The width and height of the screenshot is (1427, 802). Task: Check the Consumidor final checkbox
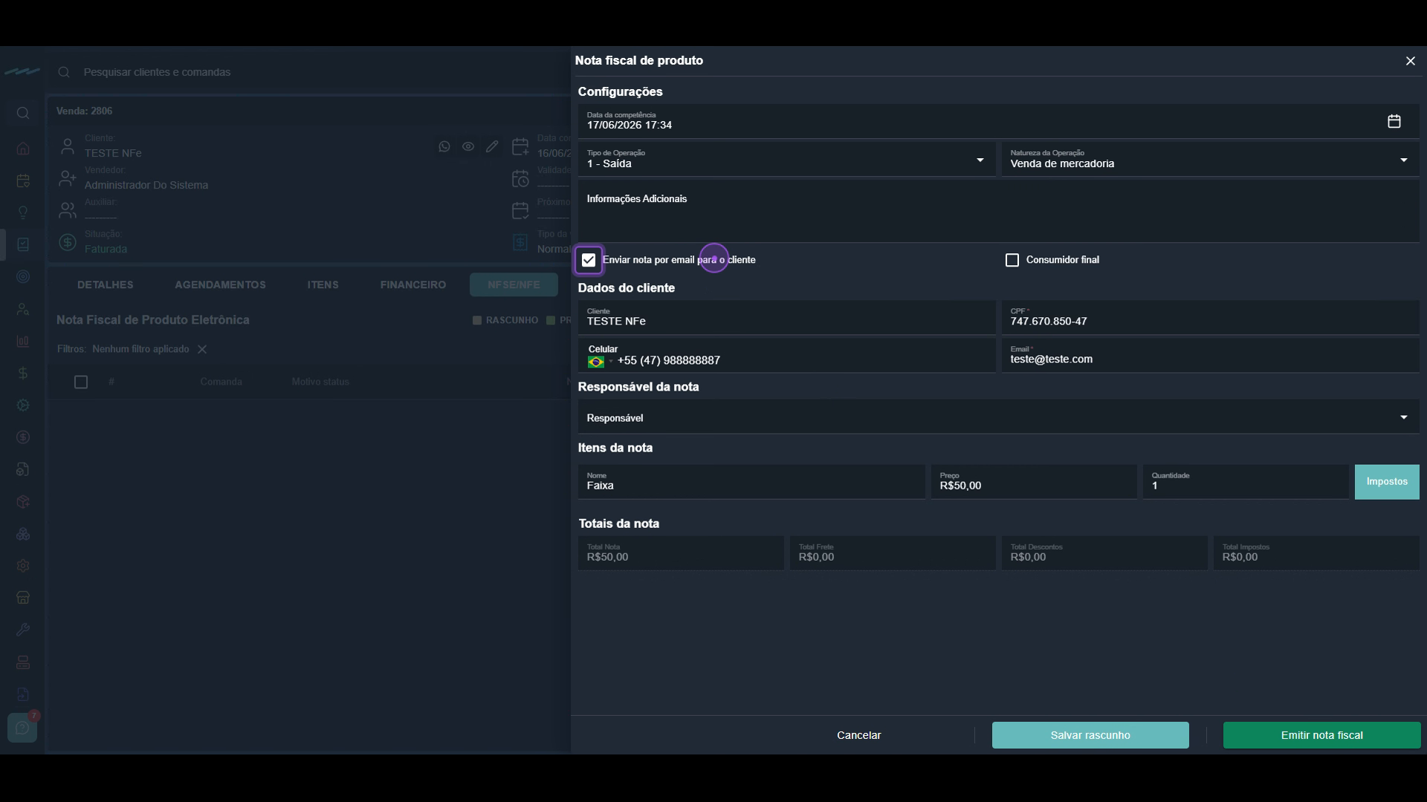1012,260
